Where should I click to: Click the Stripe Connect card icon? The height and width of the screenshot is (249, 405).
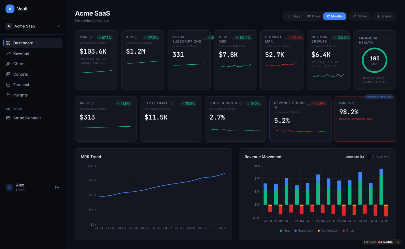[x=8, y=118]
